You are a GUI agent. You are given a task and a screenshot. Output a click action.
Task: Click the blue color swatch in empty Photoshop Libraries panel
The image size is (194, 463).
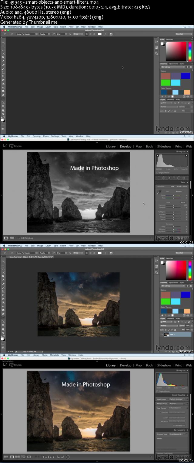pyautogui.click(x=186, y=76)
